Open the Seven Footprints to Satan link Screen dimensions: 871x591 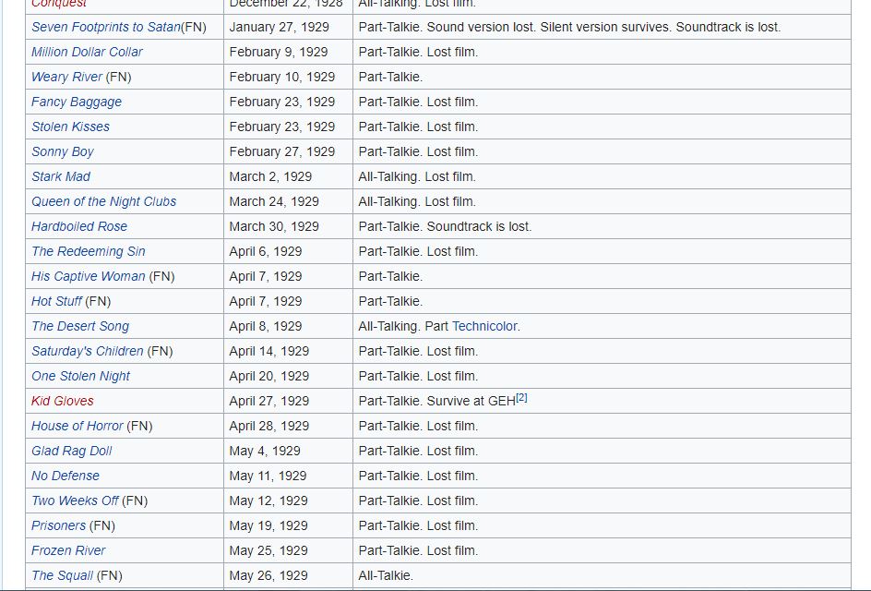coord(105,27)
